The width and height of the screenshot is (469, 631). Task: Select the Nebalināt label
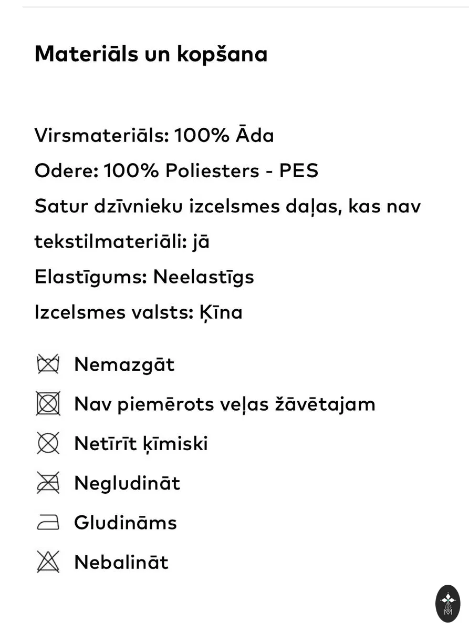pos(121,562)
